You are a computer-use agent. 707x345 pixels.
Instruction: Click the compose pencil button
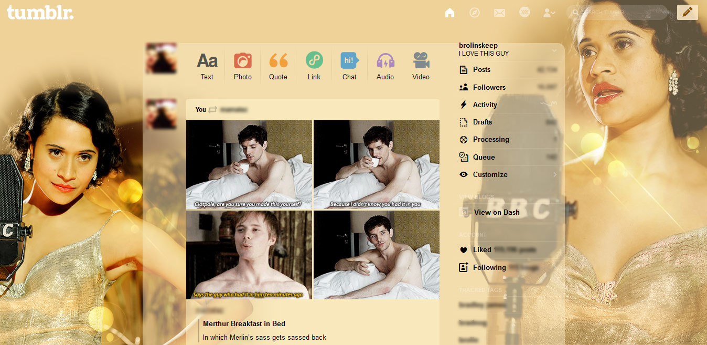(x=688, y=12)
